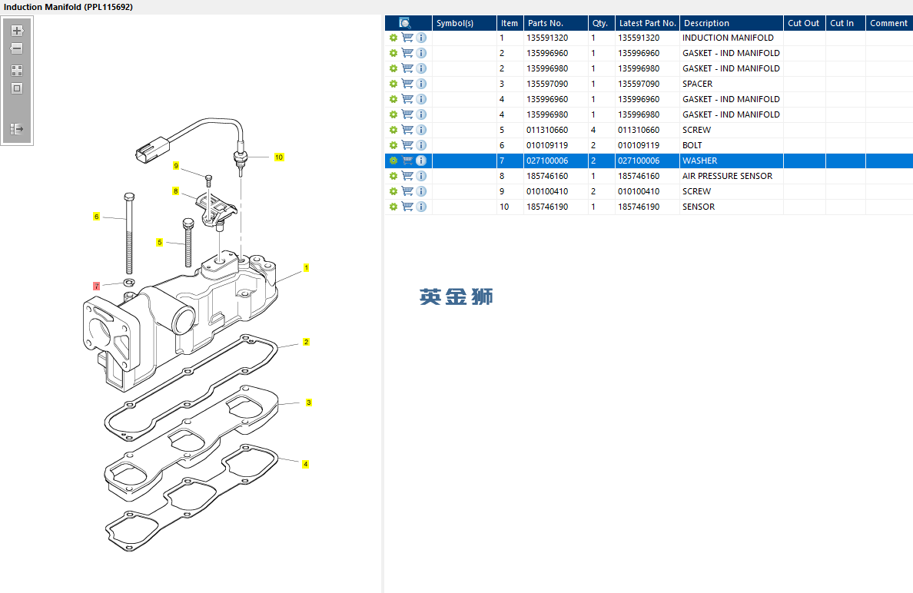The image size is (913, 593).
Task: Open info for item 4 part 135996980
Action: pos(421,114)
